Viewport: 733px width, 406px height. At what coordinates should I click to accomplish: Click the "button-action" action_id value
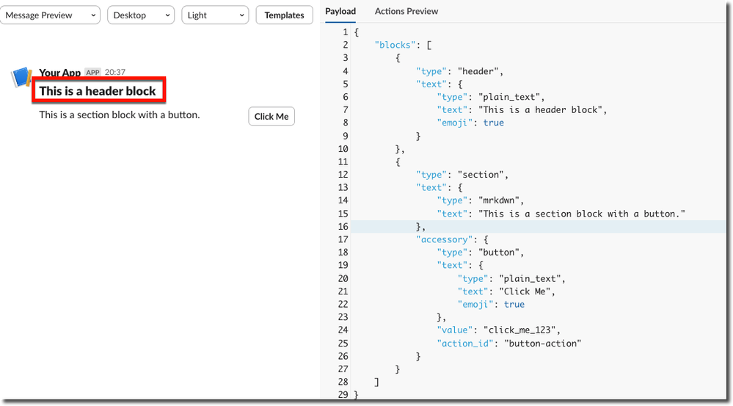541,343
